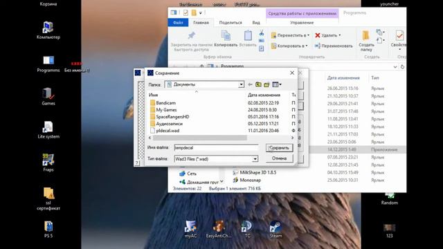Switch to Вид ribbon tab
443x249 pixels.
(256, 23)
